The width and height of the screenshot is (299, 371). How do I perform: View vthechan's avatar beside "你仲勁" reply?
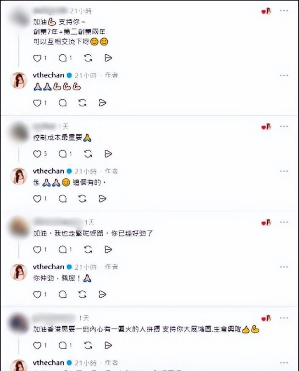[18, 272]
